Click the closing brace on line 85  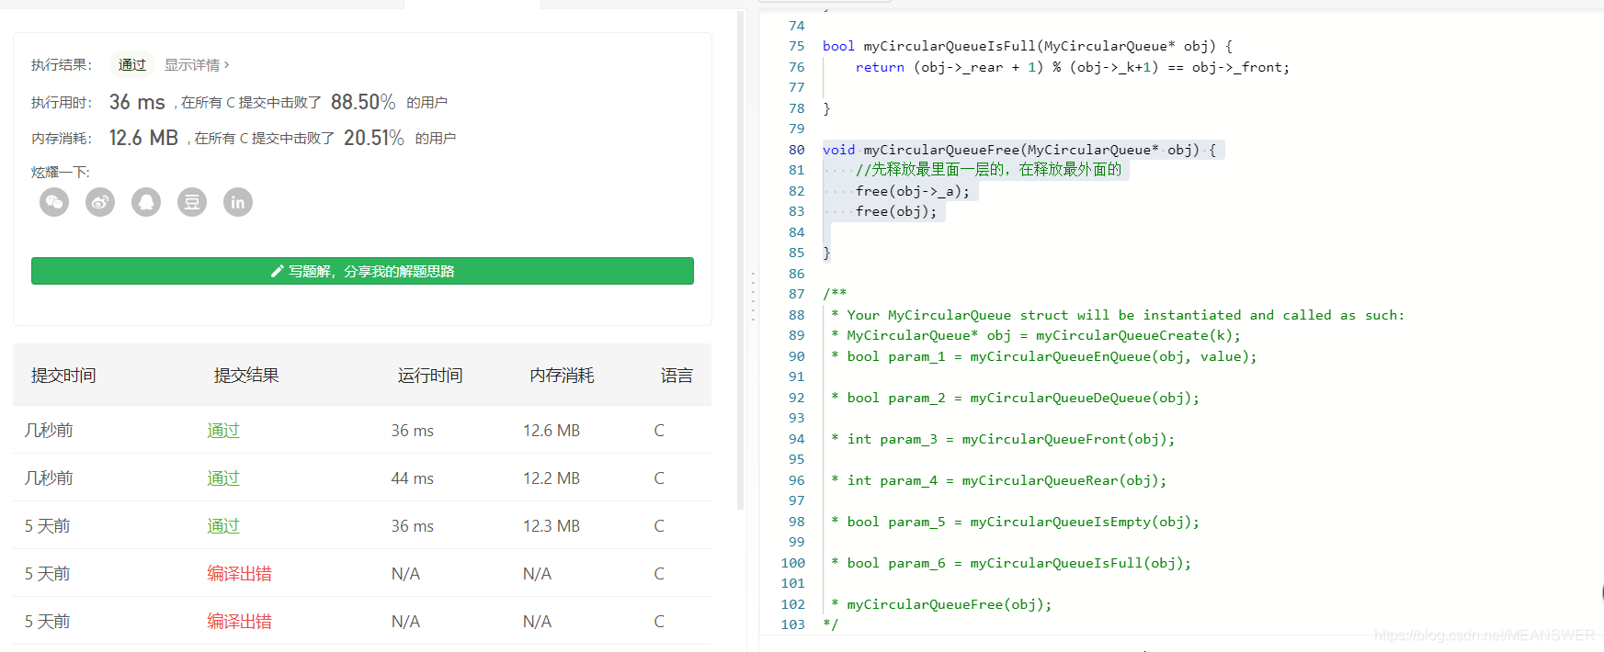[x=826, y=253]
